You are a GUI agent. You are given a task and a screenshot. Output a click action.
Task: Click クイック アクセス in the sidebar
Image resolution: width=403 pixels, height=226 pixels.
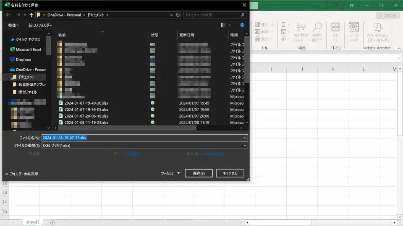pos(28,39)
